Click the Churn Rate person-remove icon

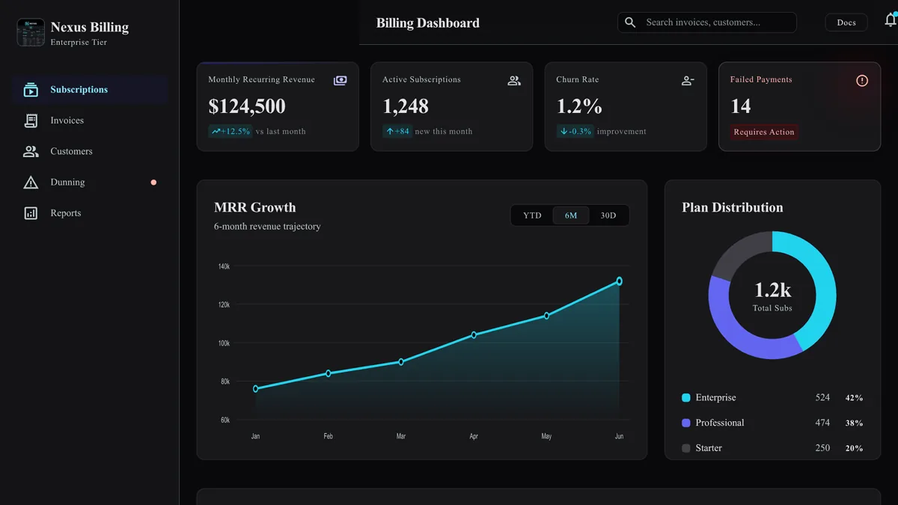tap(688, 81)
